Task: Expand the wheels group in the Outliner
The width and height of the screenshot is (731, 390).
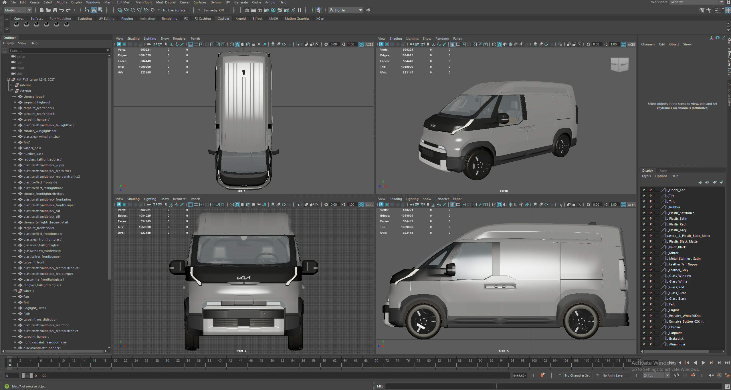Action: coord(15,291)
